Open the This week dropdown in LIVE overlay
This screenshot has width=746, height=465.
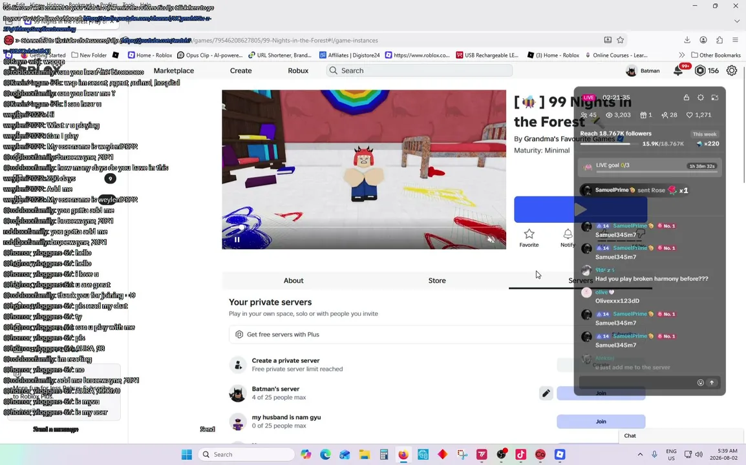(705, 134)
